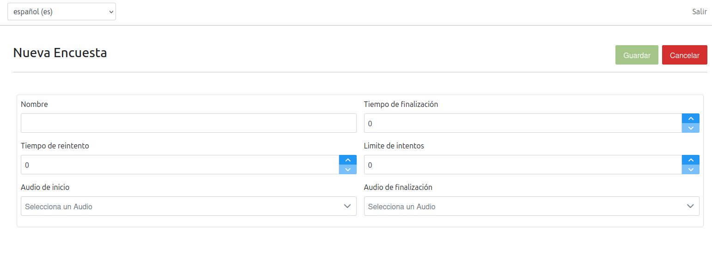Click inside the Tiempo de finalización field

click(x=522, y=124)
